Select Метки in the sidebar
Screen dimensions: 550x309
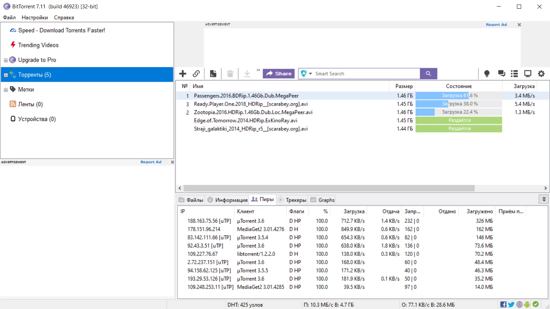pos(26,90)
